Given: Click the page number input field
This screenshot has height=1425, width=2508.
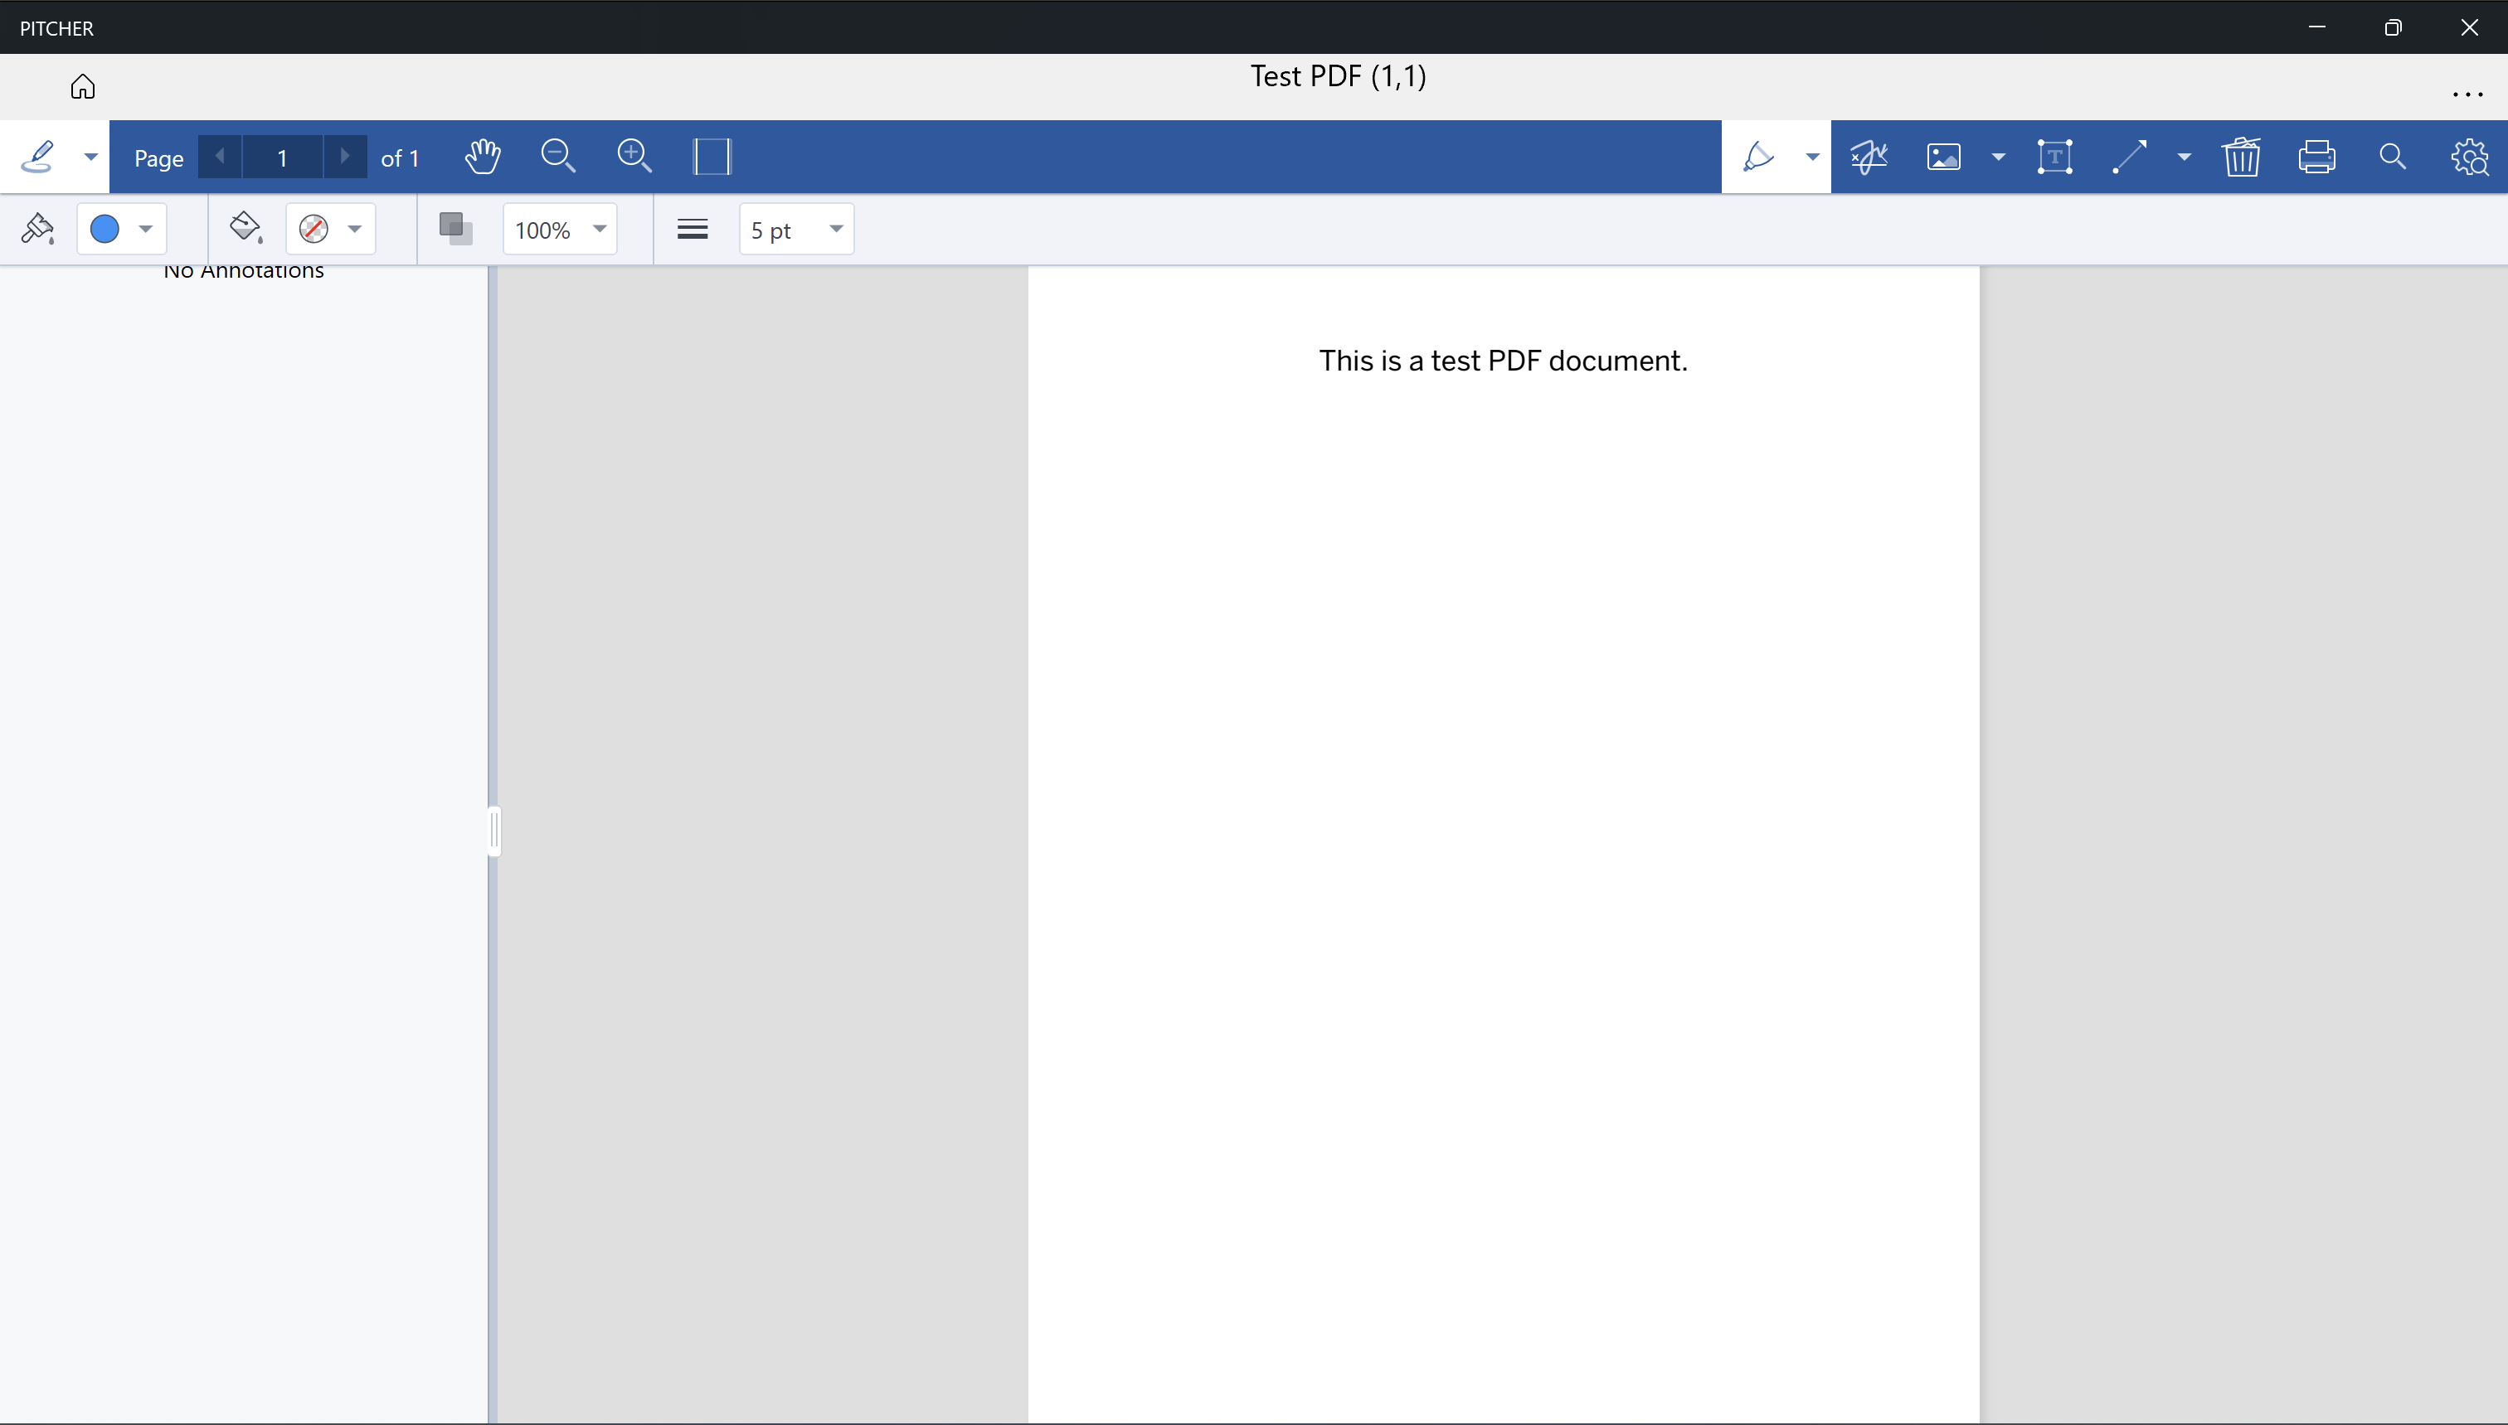Looking at the screenshot, I should click(282, 158).
